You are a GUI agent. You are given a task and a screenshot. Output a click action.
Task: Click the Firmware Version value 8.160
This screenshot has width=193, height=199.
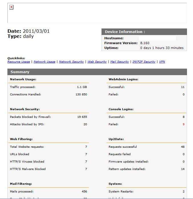point(145,43)
